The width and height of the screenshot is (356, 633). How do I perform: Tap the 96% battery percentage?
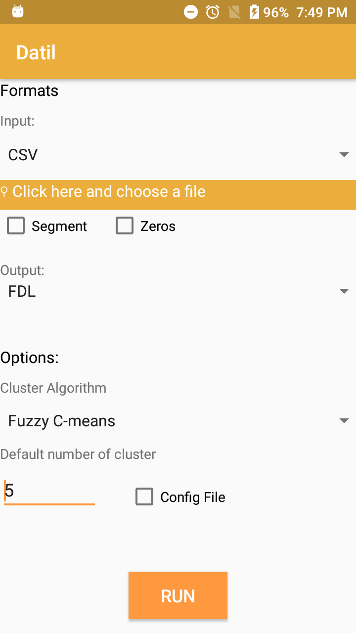coord(276,12)
